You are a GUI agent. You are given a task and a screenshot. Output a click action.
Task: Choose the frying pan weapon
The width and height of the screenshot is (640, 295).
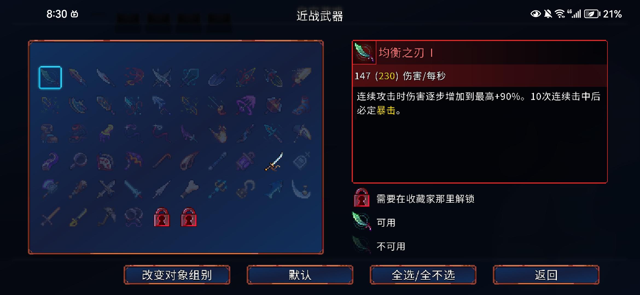(78, 161)
